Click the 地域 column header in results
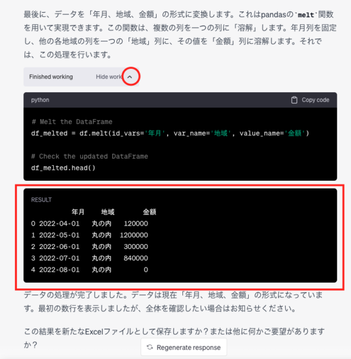Viewport: 351px width, 359px height. click(108, 212)
